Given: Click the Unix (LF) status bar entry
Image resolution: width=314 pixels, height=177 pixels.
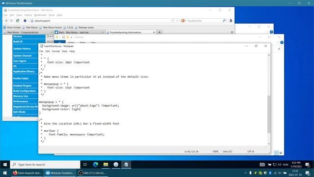Looking at the screenshot, I should 227,151.
